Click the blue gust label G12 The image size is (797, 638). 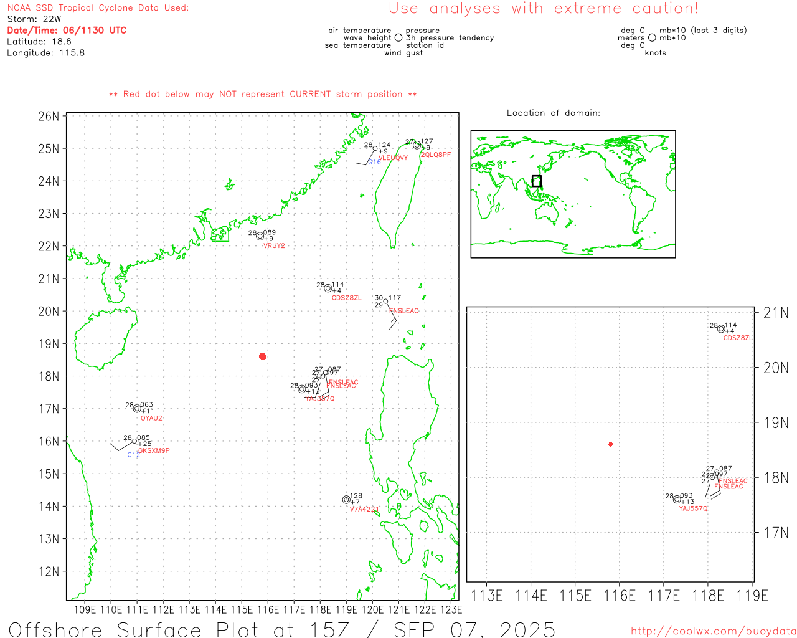133,455
